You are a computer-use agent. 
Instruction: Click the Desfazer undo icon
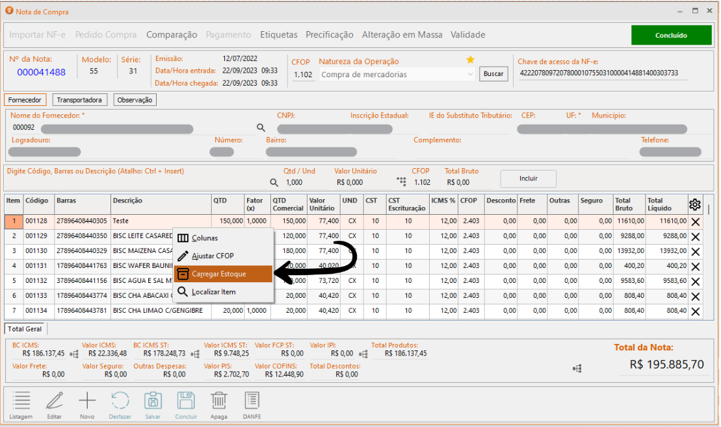[x=120, y=400]
